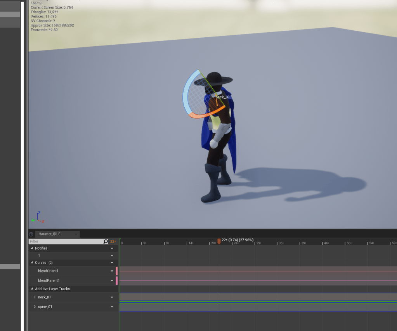Image resolution: width=397 pixels, height=331 pixels.
Task: Click pink color marker of blendParent1 curve
Action: click(117, 280)
